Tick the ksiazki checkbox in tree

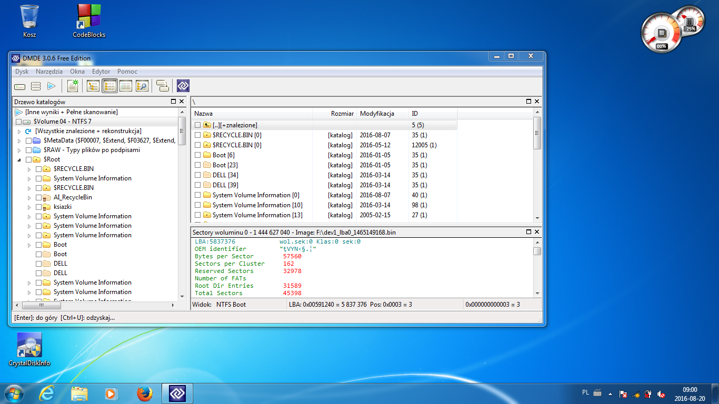point(39,207)
